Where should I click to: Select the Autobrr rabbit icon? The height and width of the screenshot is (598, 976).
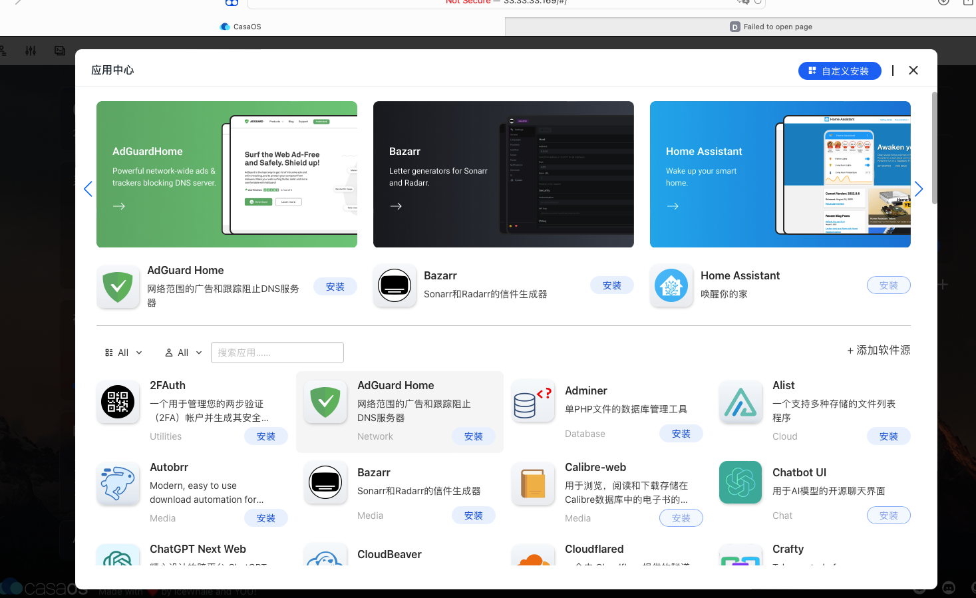point(118,484)
